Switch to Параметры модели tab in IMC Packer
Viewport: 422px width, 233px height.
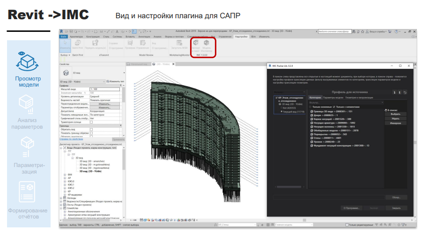click(333, 98)
